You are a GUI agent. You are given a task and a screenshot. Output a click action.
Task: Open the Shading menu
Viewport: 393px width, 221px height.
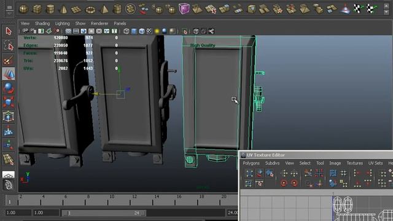point(42,23)
